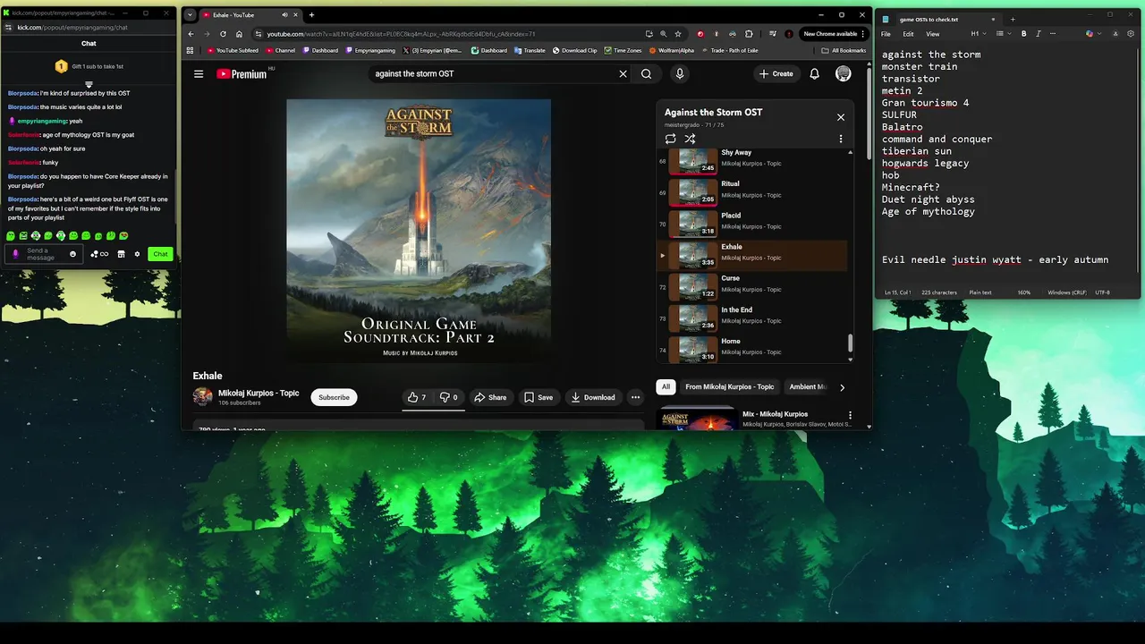The height and width of the screenshot is (644, 1145).
Task: Click the Chrome address bar URL
Action: click(x=401, y=34)
